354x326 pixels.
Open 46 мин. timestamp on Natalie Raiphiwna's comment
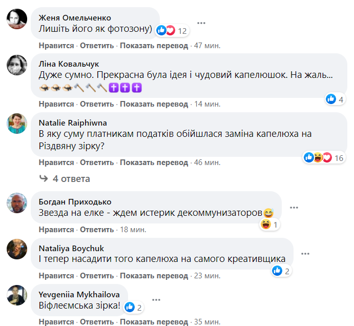pos(207,162)
